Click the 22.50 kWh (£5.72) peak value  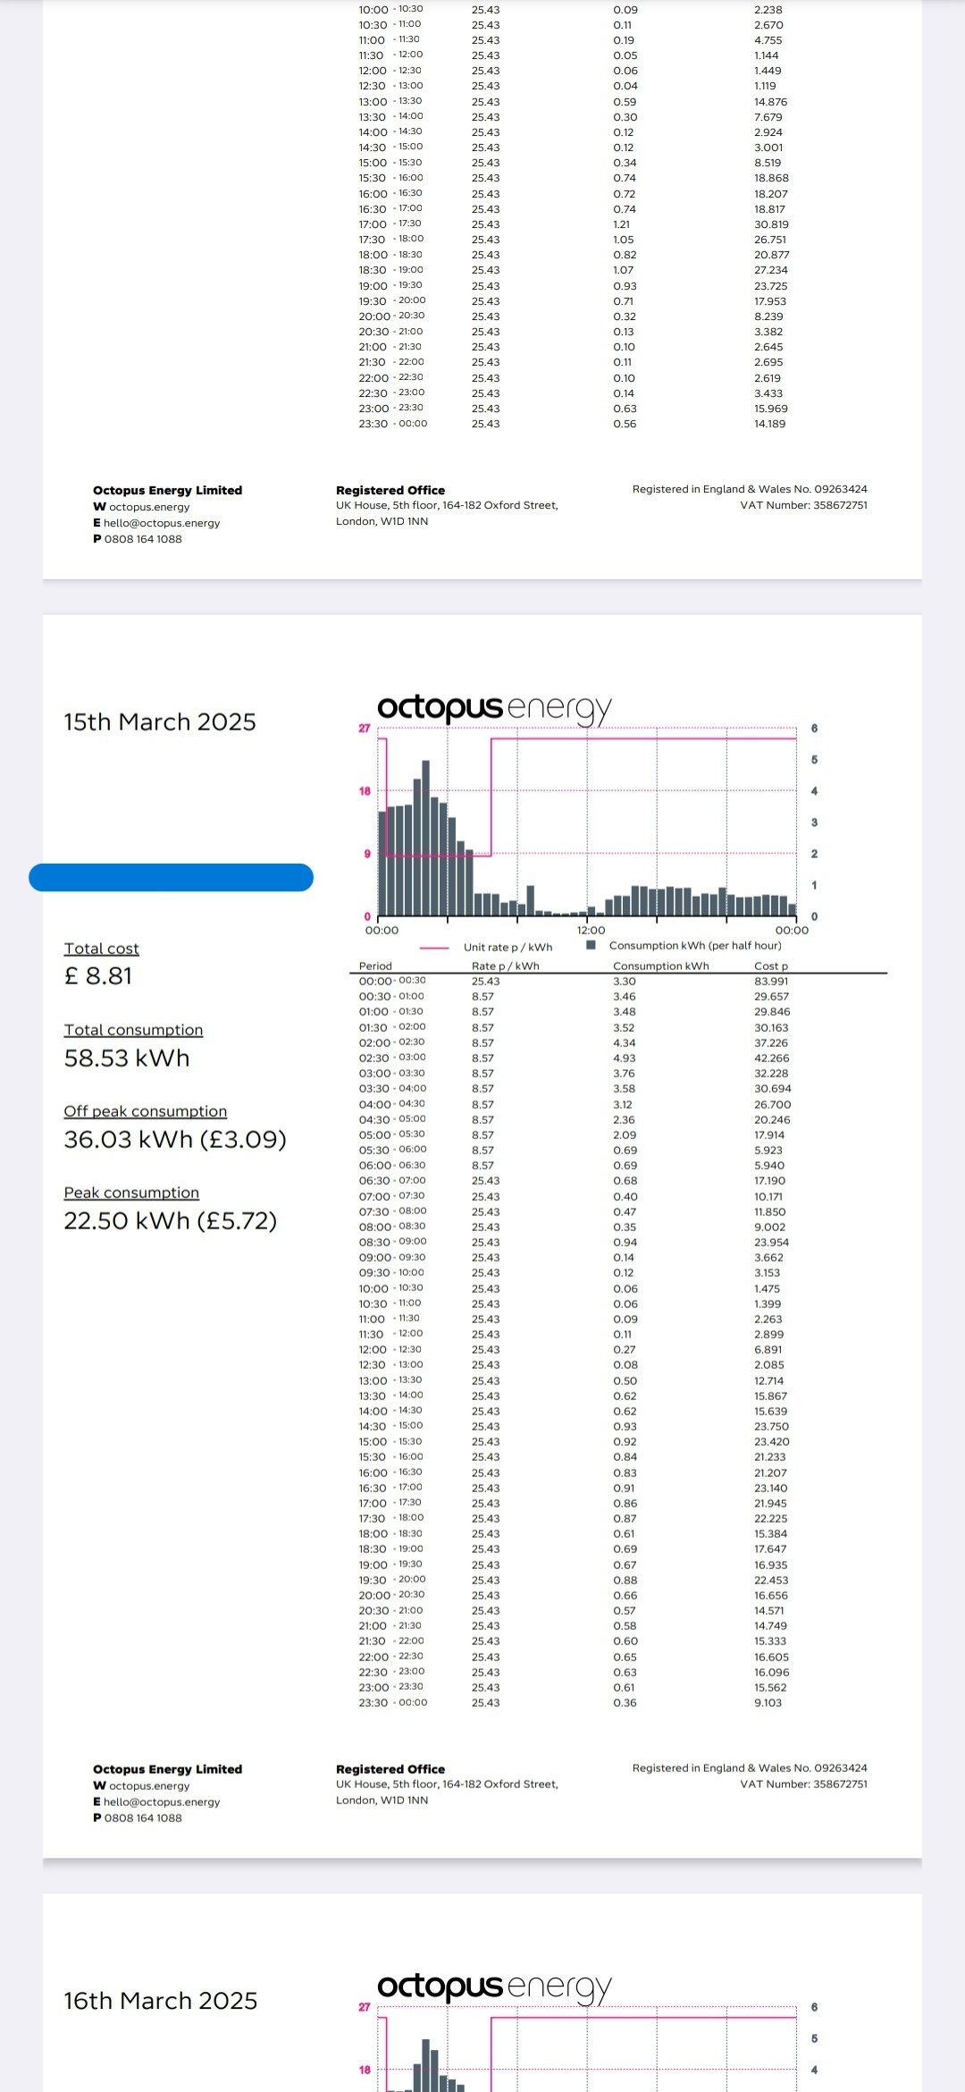click(x=170, y=1221)
